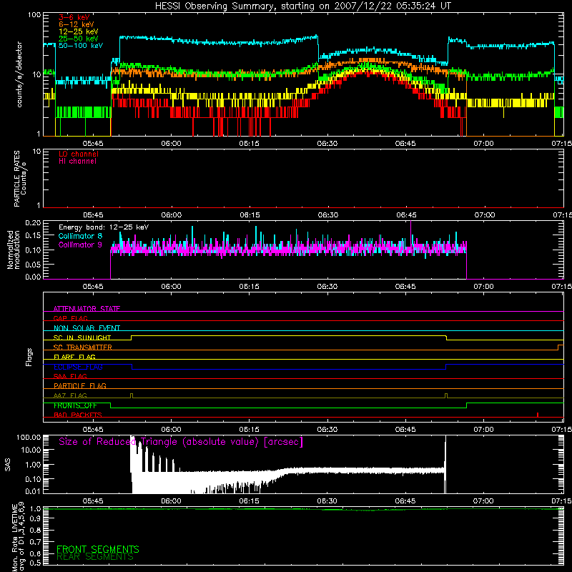Click the BAD PACKETS flag label
572x572 pixels.
78,415
